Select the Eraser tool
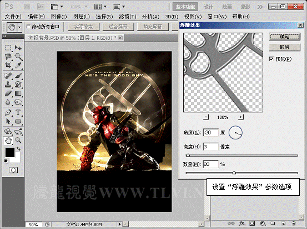 (x=8, y=93)
